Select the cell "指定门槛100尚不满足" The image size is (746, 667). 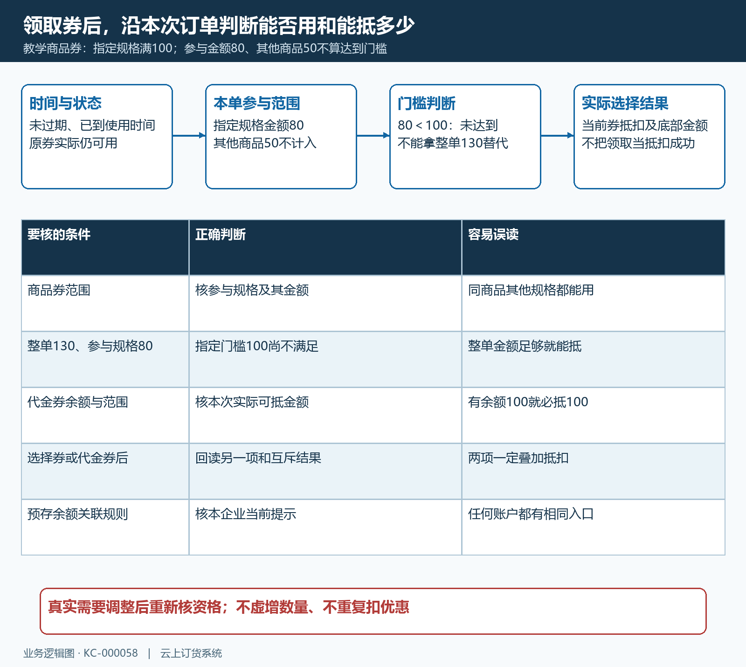pos(325,359)
